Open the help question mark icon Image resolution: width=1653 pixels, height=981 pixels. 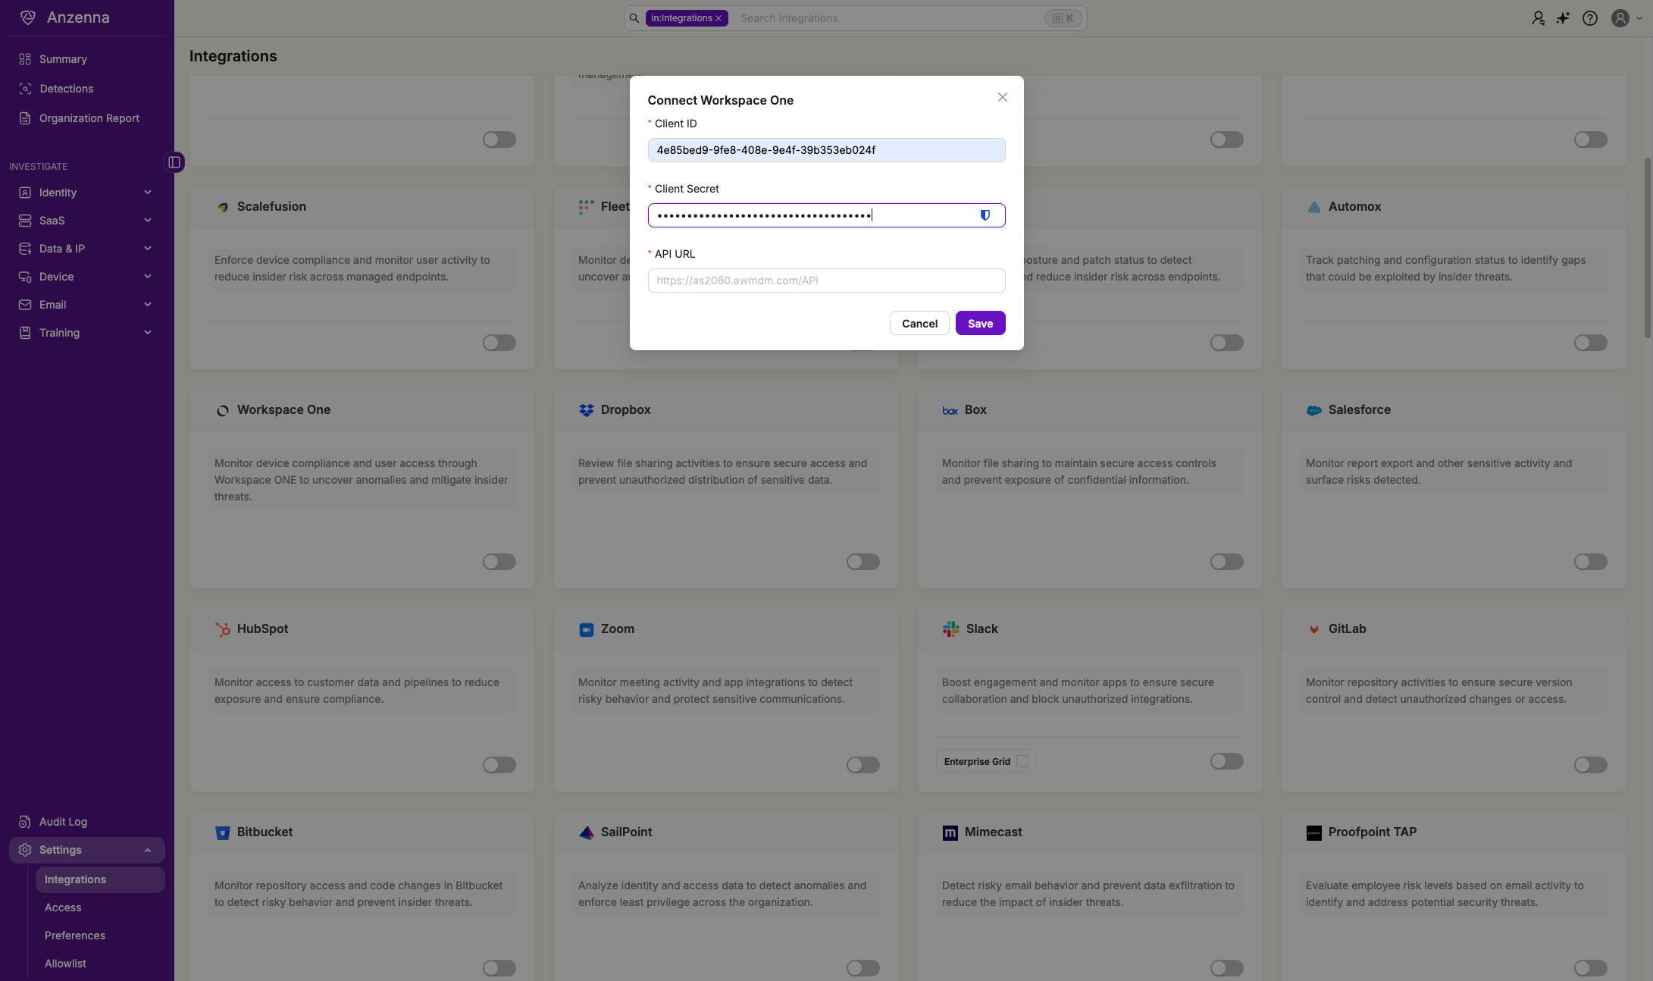tap(1589, 18)
